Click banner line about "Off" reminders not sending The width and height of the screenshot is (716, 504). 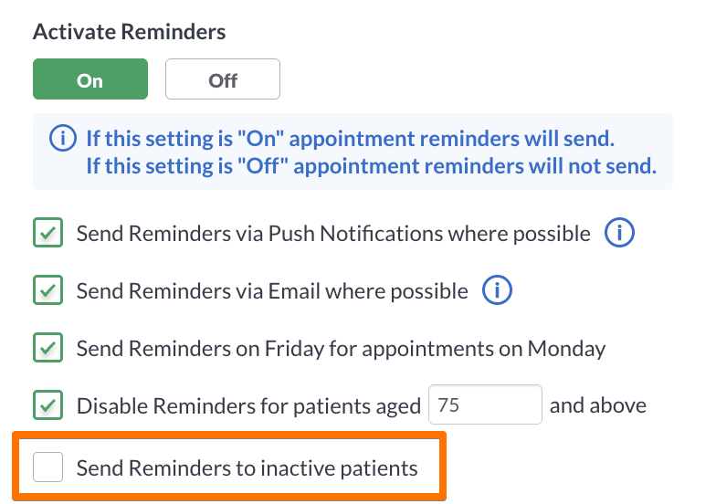[x=371, y=166]
